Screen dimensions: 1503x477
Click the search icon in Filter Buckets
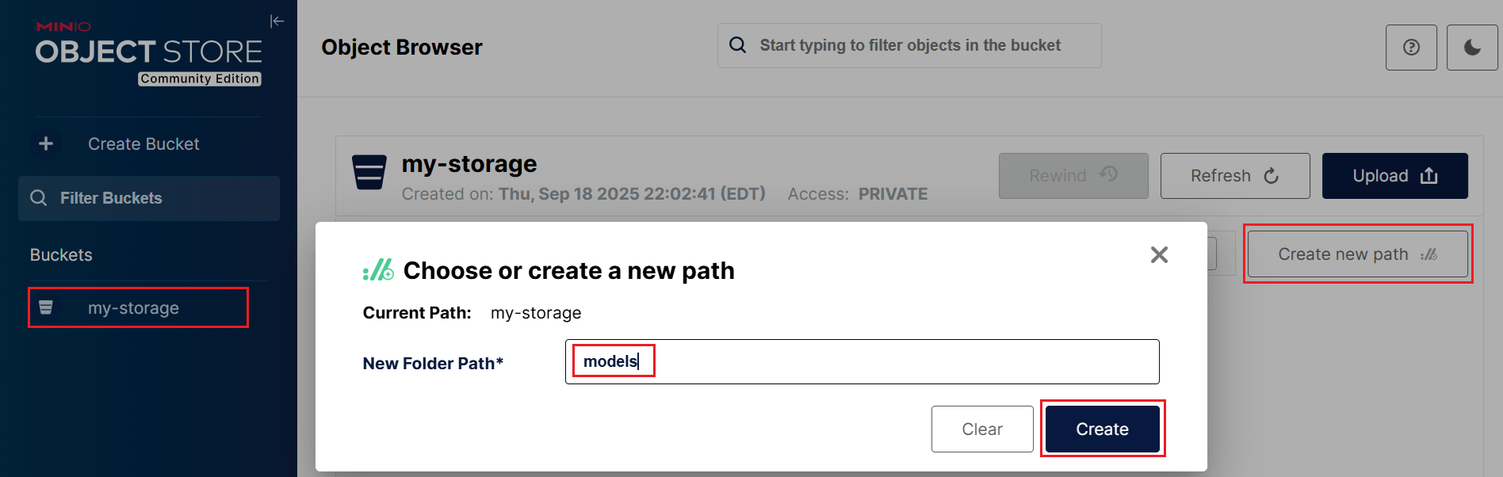(38, 198)
